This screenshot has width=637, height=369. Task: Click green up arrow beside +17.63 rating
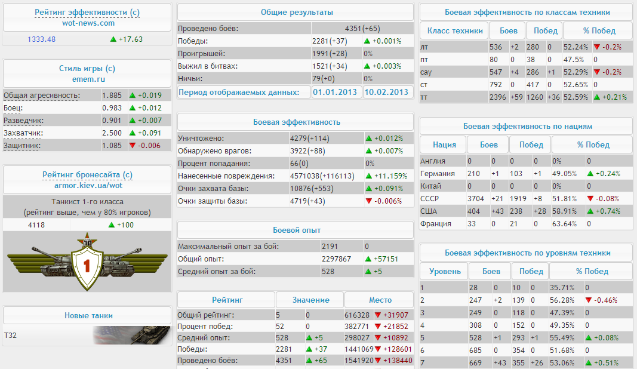pos(113,39)
